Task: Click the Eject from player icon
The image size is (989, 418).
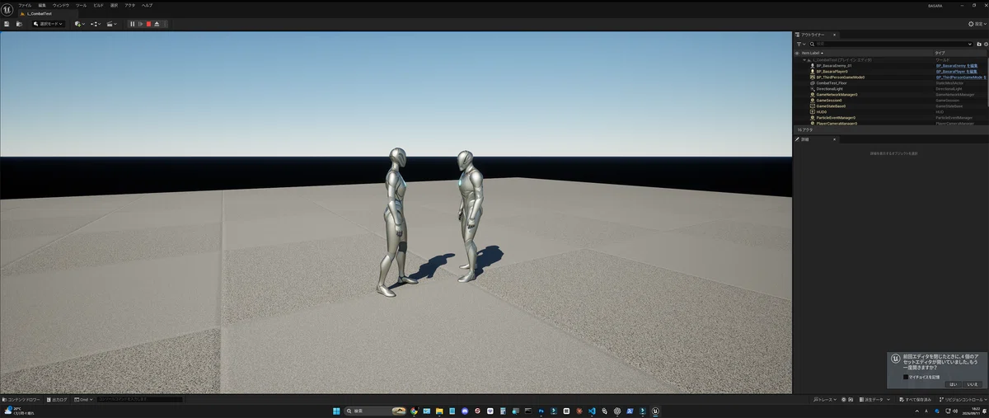Action: pos(157,24)
